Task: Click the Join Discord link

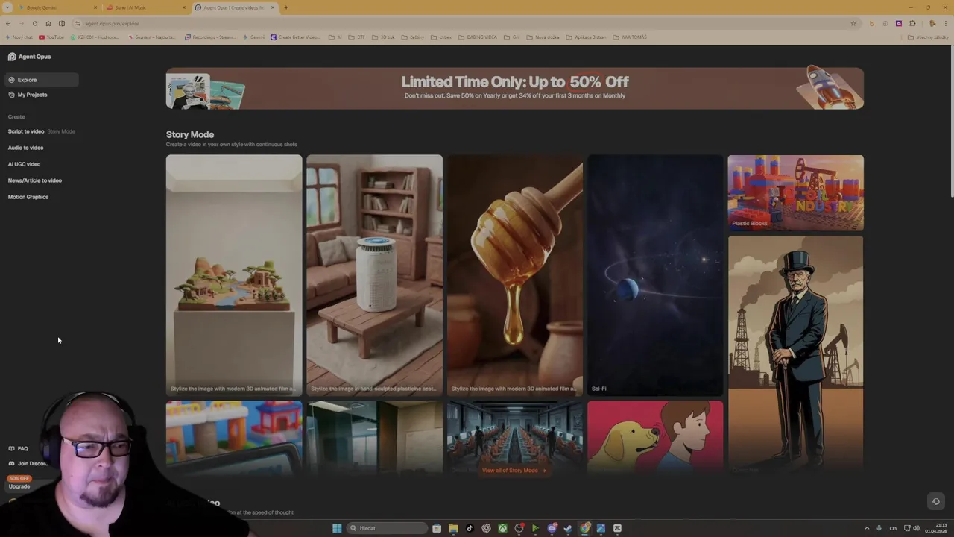Action: coord(28,463)
